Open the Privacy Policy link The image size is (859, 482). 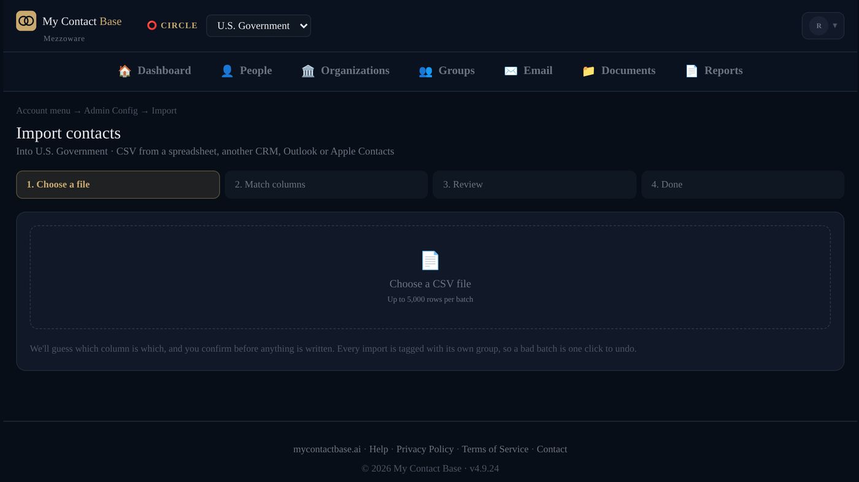coord(425,449)
